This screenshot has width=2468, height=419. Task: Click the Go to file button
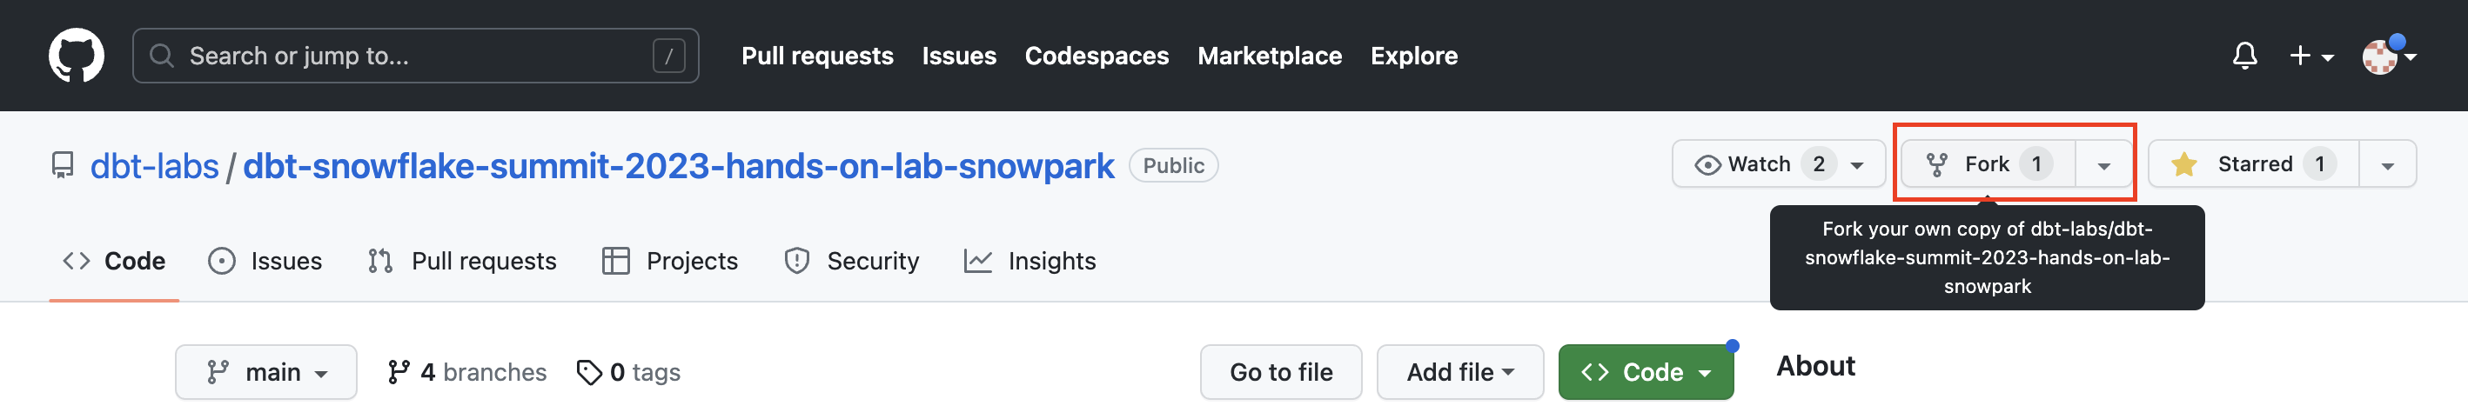[x=1281, y=372]
